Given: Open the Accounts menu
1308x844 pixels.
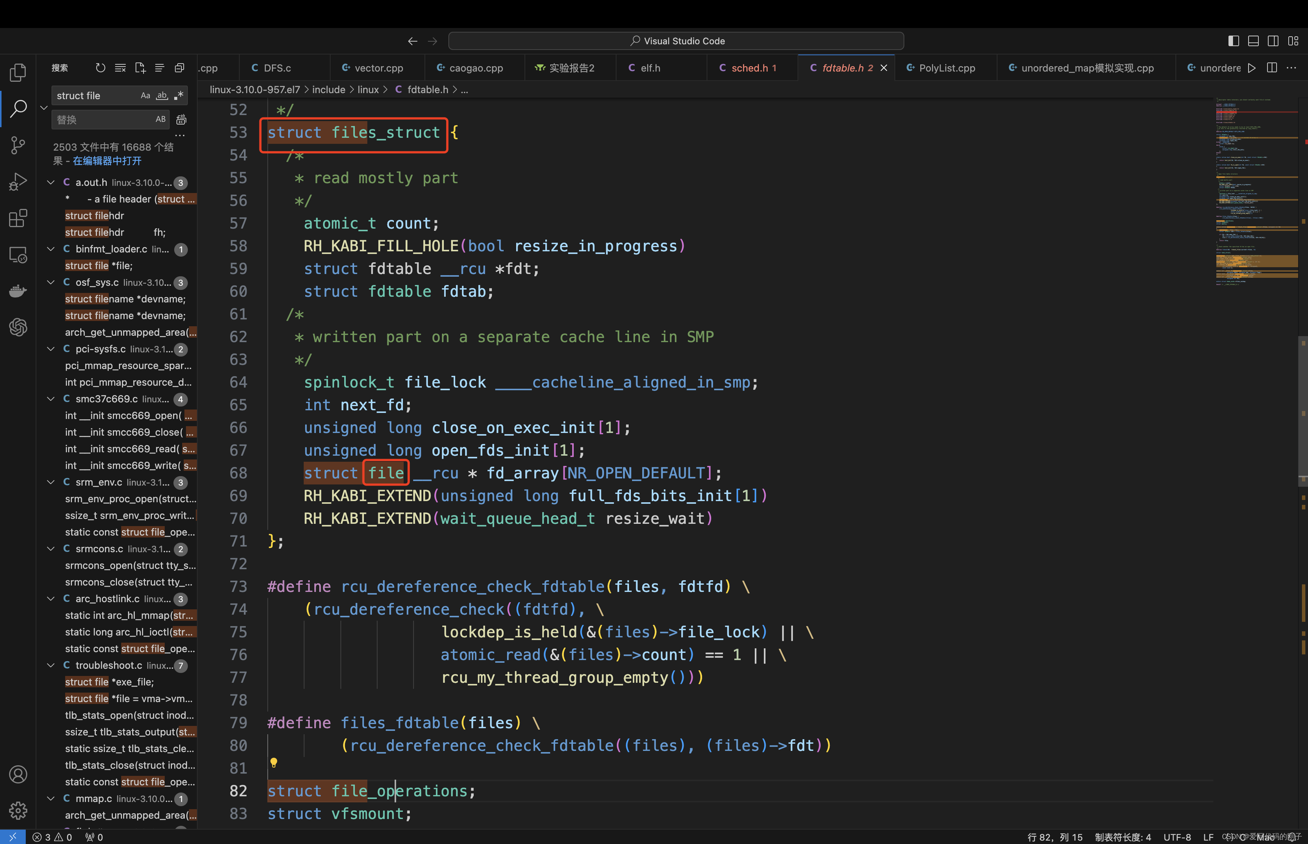Looking at the screenshot, I should [x=18, y=774].
